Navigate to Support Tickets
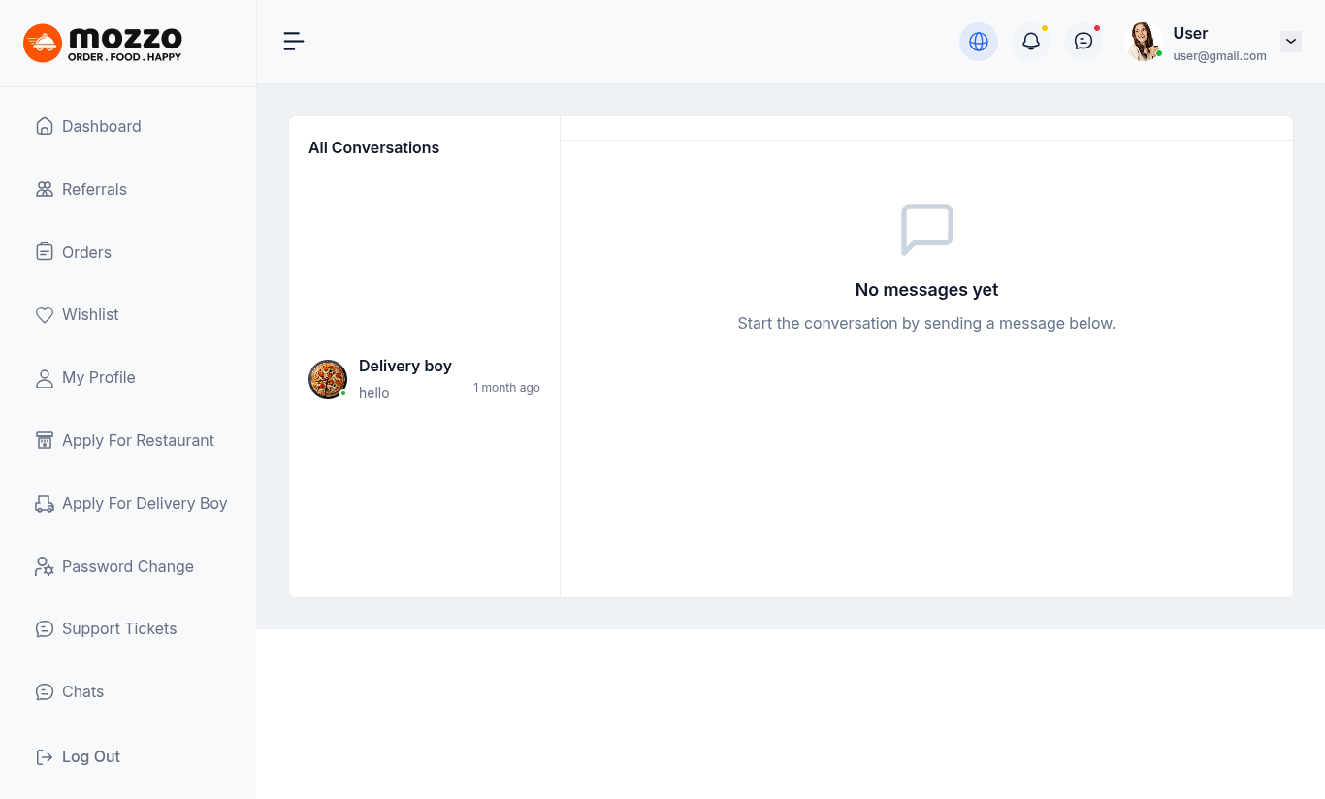 pyautogui.click(x=119, y=628)
